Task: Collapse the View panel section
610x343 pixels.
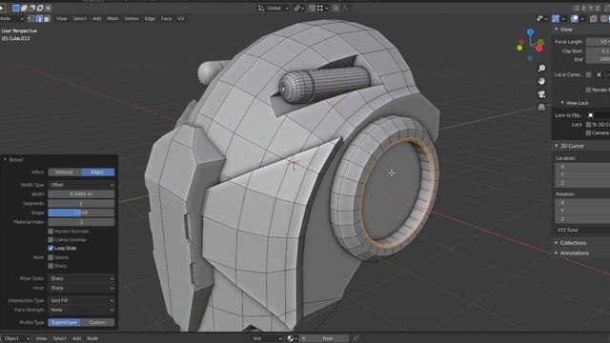Action: pos(557,30)
